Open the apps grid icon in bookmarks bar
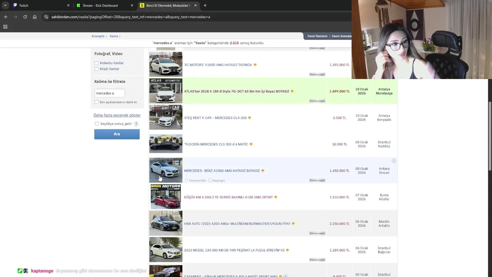Image resolution: width=492 pixels, height=277 pixels. [5, 27]
